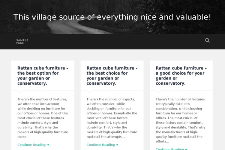Click Continue Reading under the 'good choice' post
This screenshot has width=225, height=150.
click(171, 149)
